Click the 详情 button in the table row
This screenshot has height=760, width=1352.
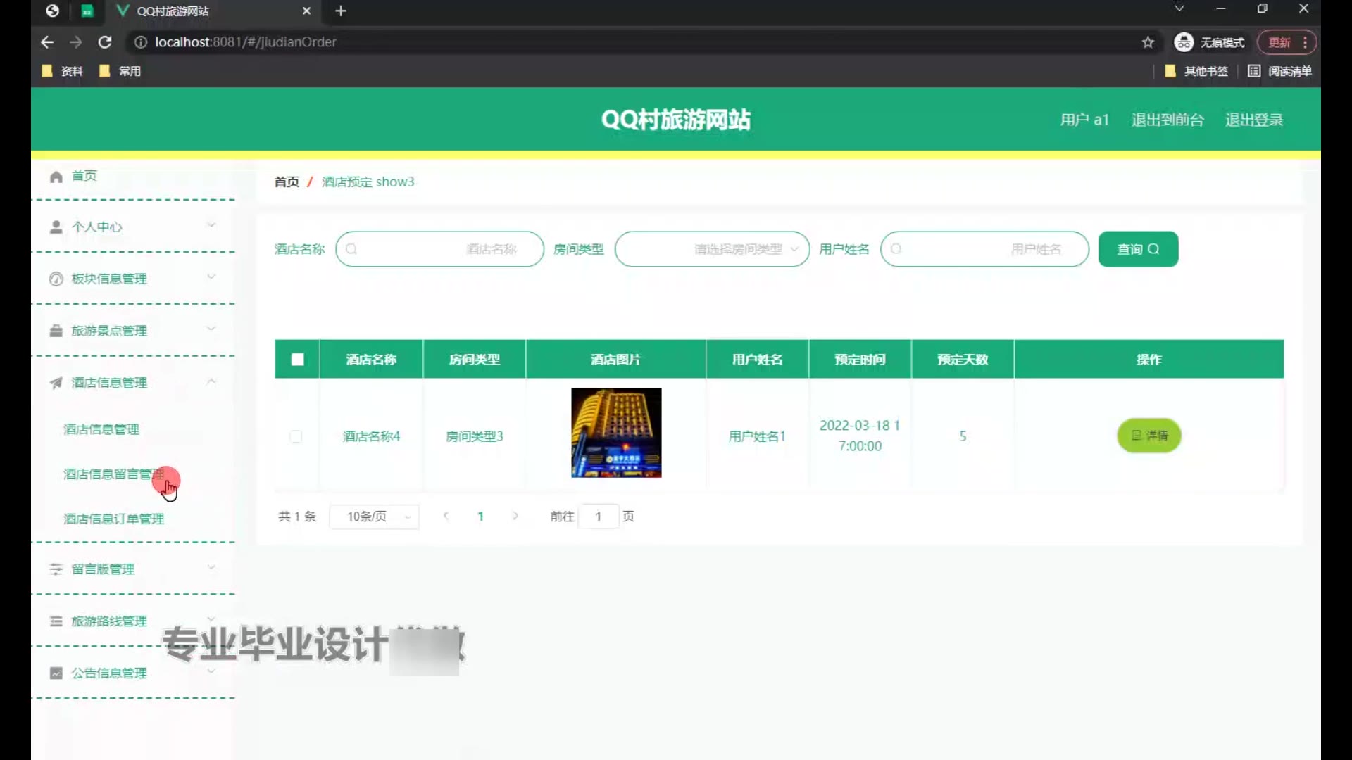point(1148,436)
